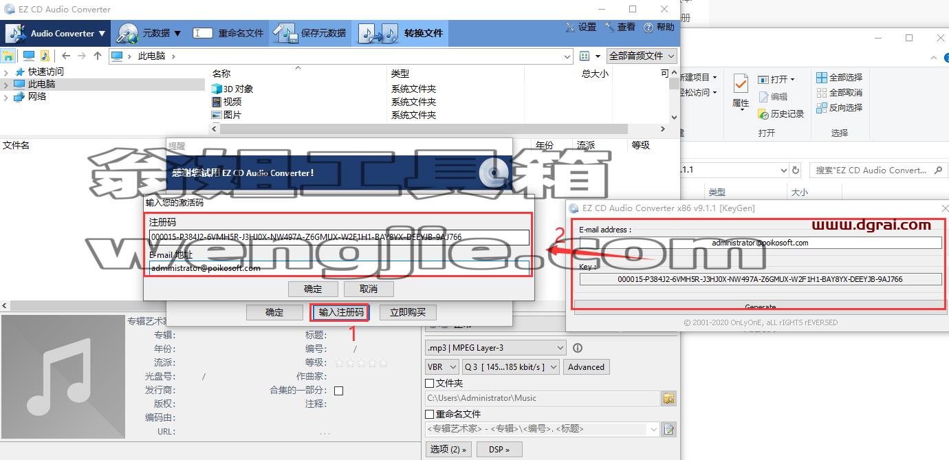
Task: Open 设置 settings in the top bar
Action: pyautogui.click(x=581, y=27)
